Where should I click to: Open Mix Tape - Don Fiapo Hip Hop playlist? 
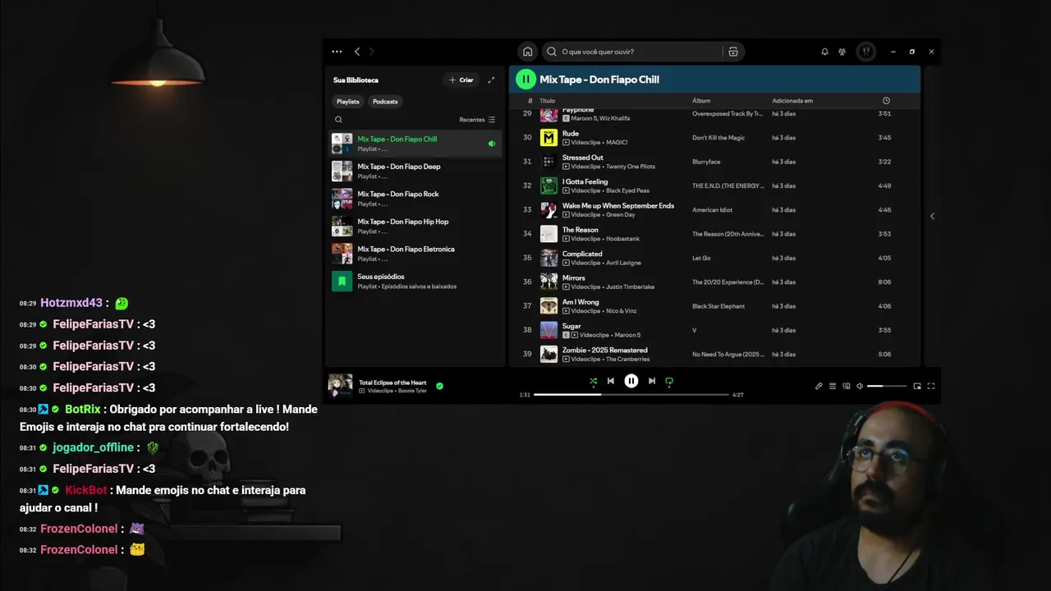pyautogui.click(x=415, y=226)
